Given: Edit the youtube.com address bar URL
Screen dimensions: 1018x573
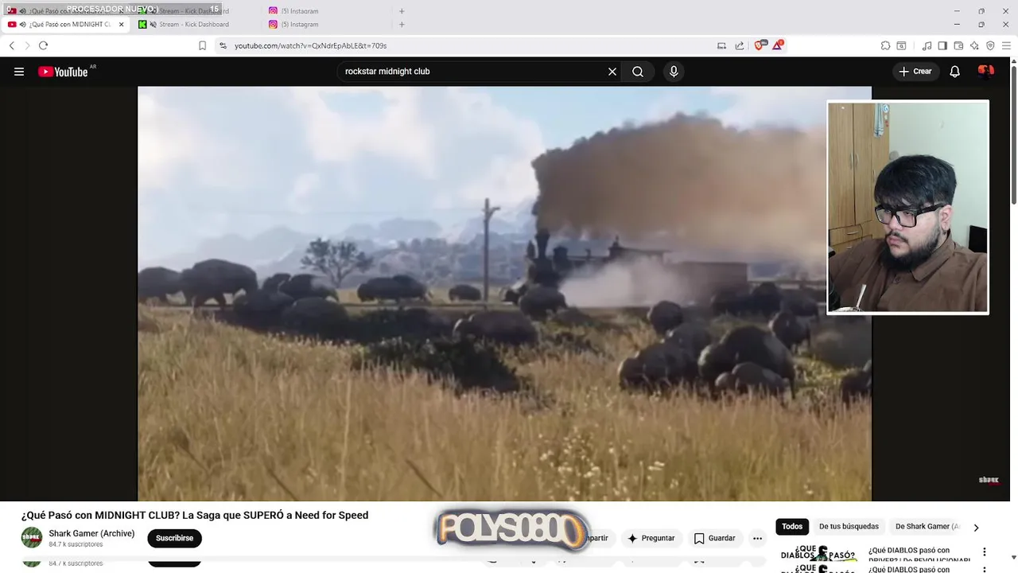Looking at the screenshot, I should tap(310, 45).
